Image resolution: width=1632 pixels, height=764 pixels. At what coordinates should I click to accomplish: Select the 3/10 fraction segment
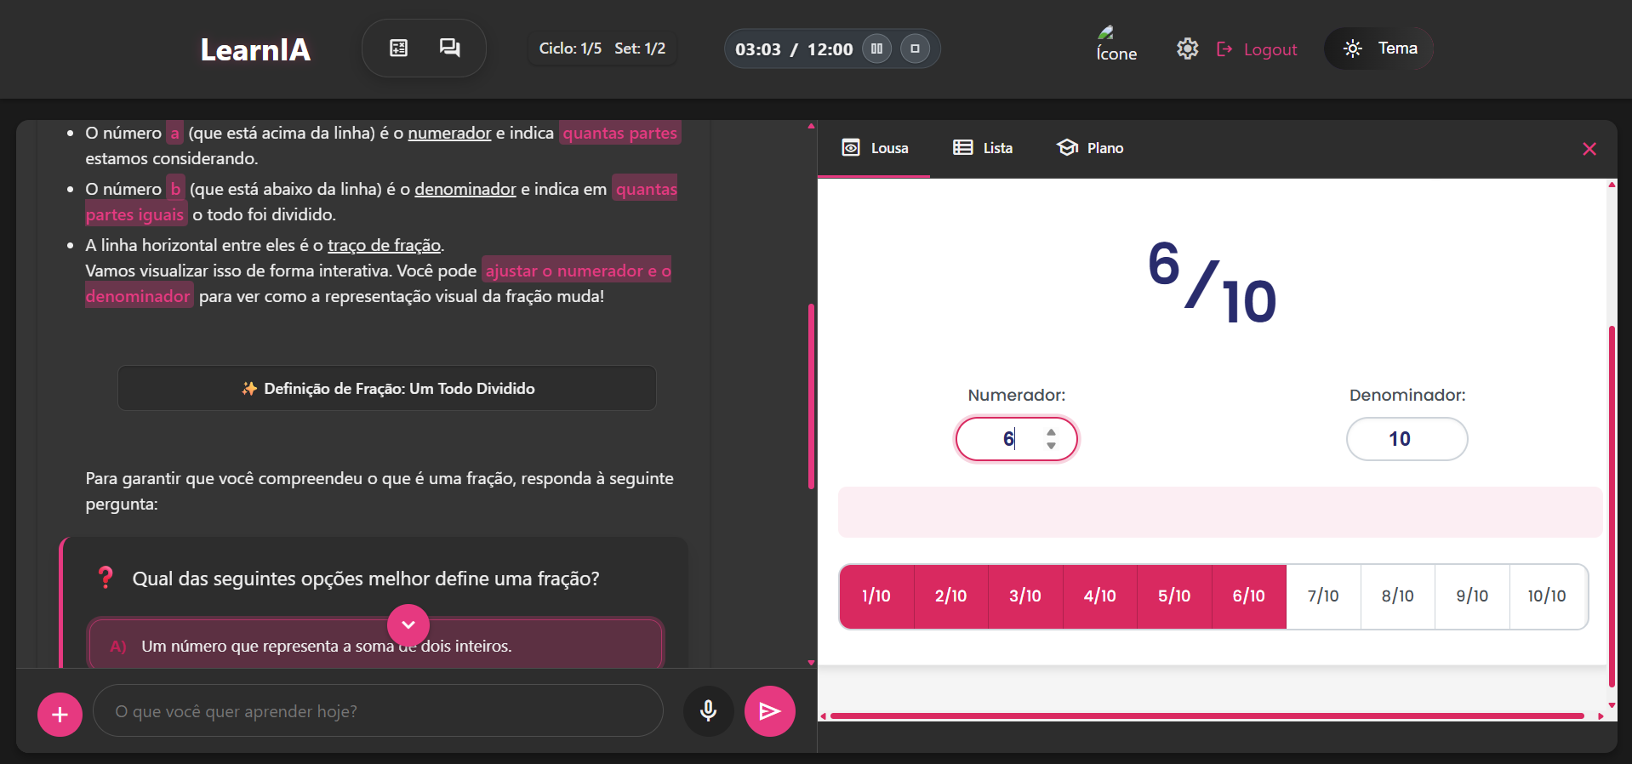click(1024, 596)
